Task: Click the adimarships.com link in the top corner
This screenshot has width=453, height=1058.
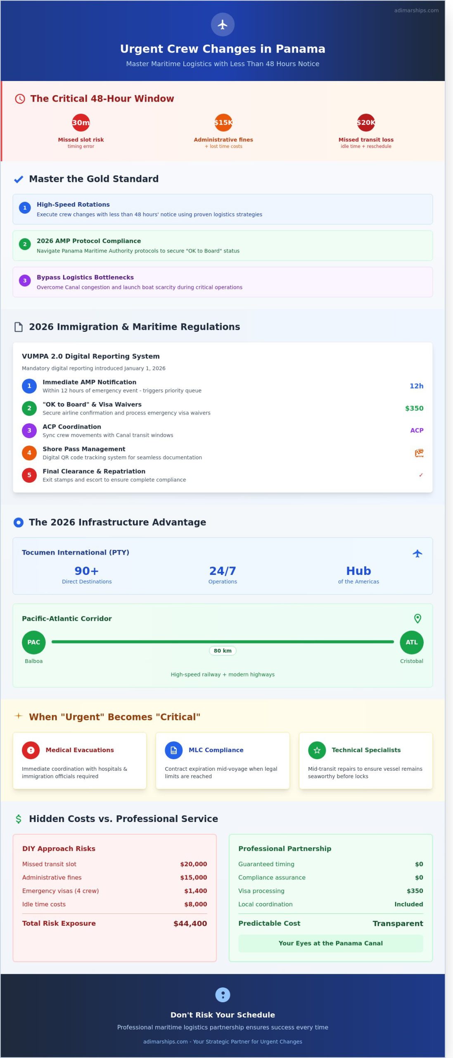Action: pyautogui.click(x=416, y=10)
